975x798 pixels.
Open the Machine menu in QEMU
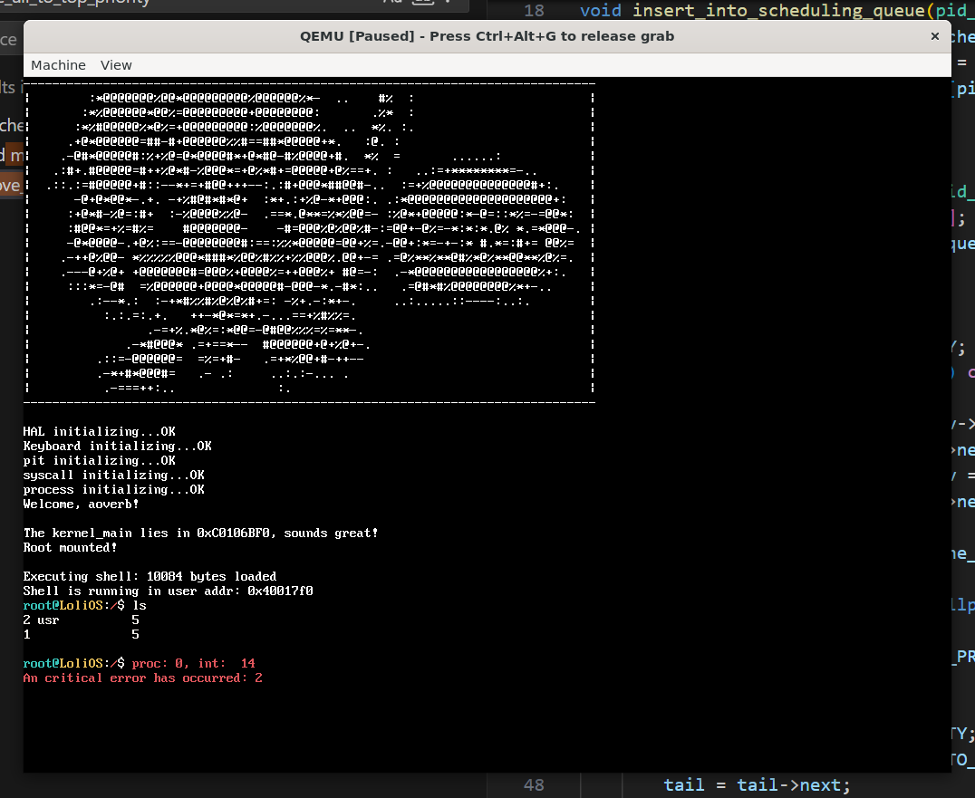pos(58,65)
